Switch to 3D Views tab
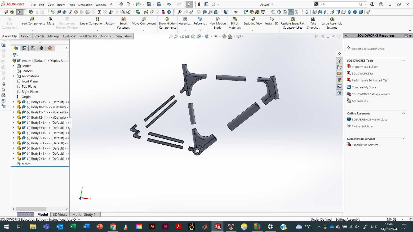 tap(60, 214)
